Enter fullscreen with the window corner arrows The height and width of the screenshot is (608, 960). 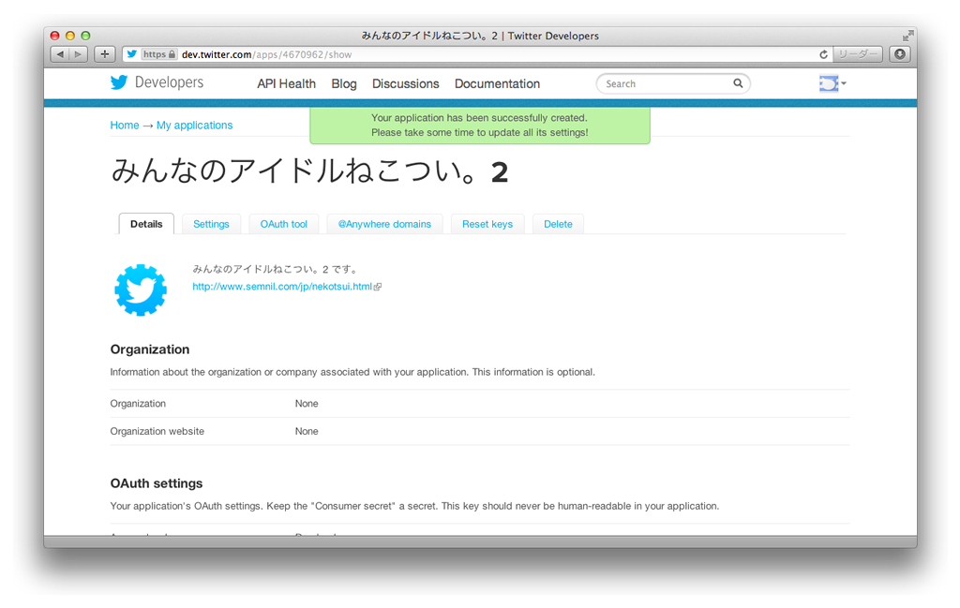[x=907, y=36]
